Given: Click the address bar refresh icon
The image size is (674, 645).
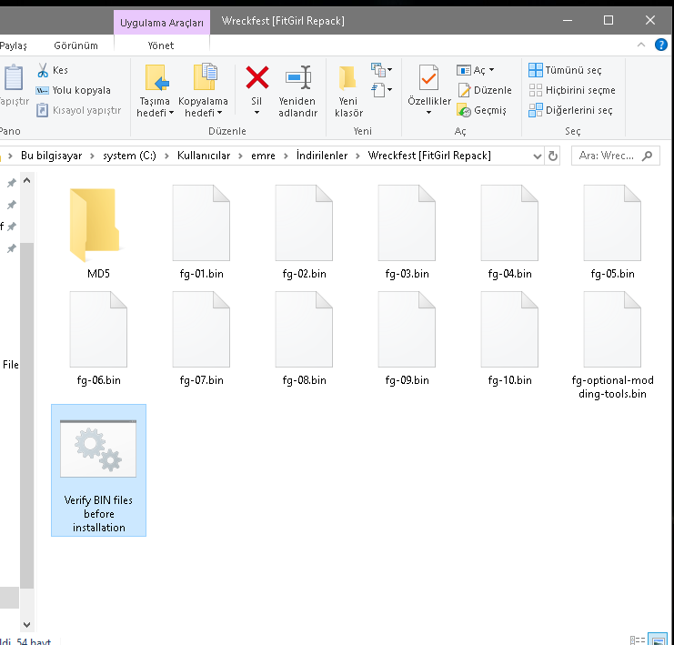Looking at the screenshot, I should pyautogui.click(x=553, y=156).
